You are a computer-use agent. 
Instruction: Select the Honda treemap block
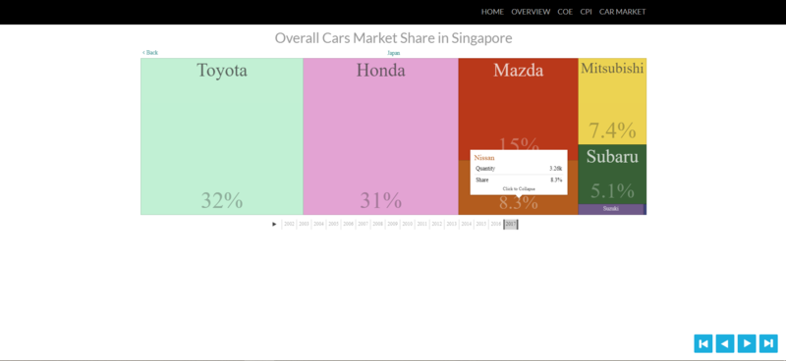coord(380,136)
